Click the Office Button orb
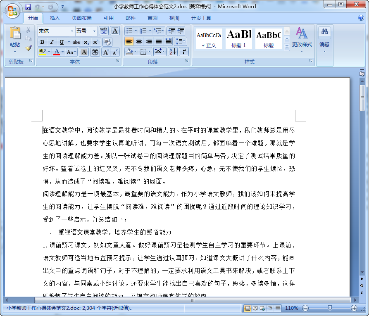369x316 pixels. pyautogui.click(x=12, y=11)
